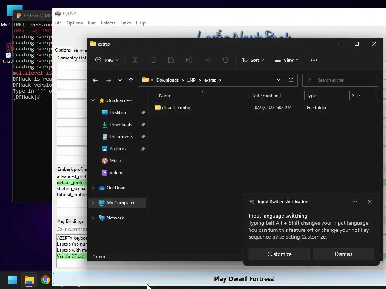Select Documents in navigation pane
Image resolution: width=386 pixels, height=289 pixels.
pos(121,137)
